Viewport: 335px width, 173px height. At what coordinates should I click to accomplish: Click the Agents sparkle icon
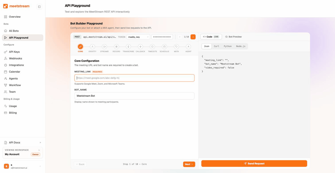[x=6, y=78]
